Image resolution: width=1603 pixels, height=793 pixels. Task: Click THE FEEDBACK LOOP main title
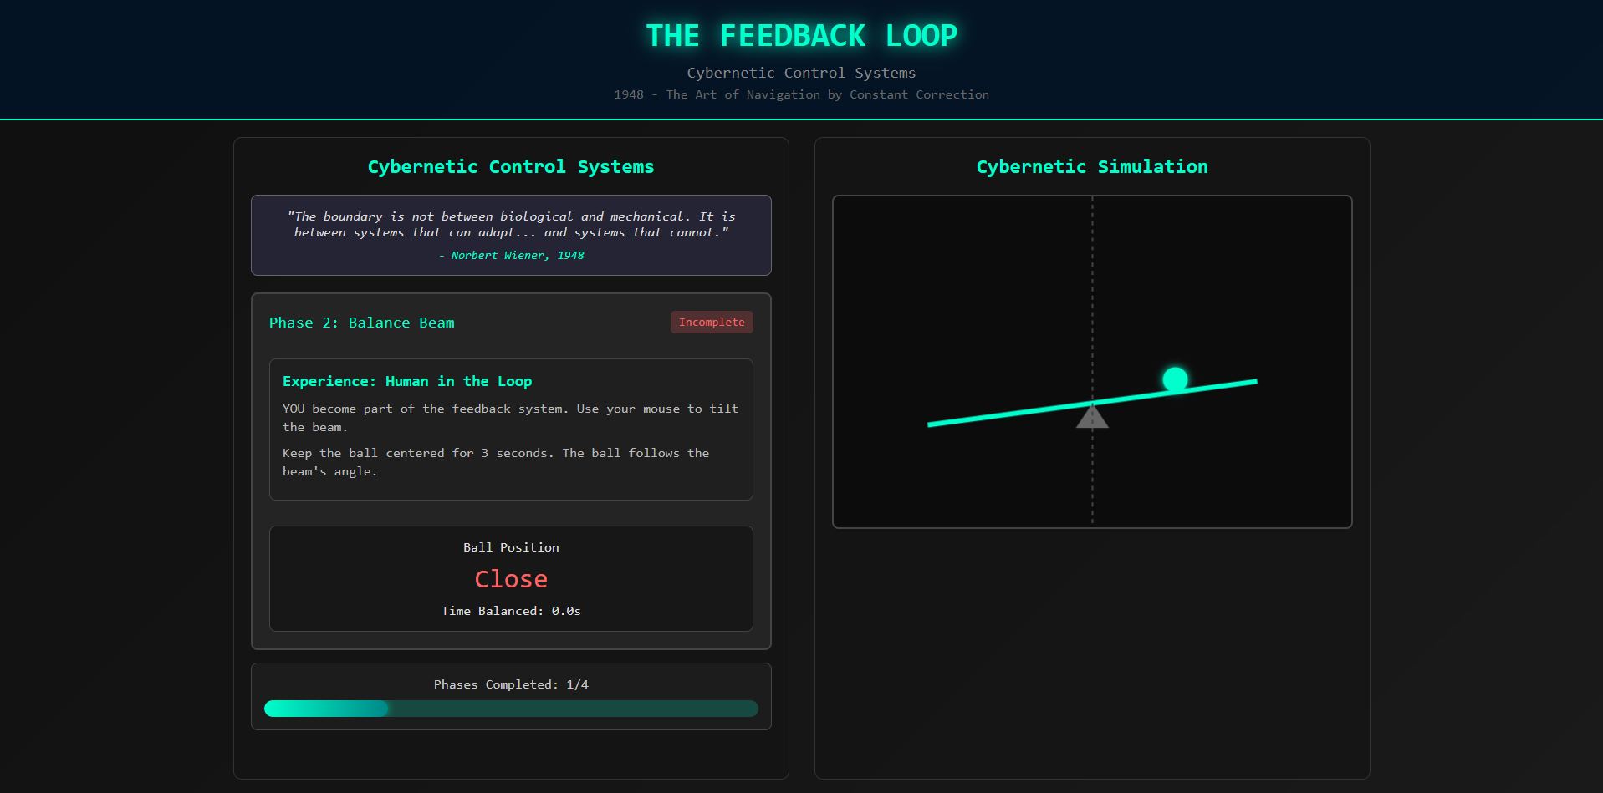[801, 36]
